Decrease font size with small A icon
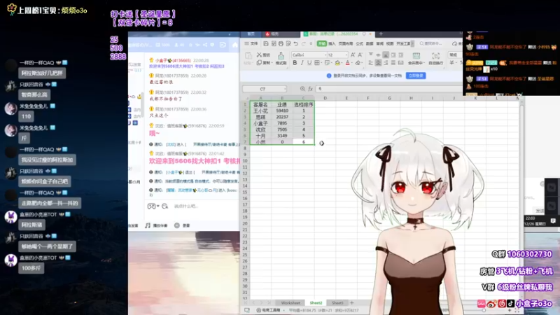The height and width of the screenshot is (315, 560). pos(360,55)
